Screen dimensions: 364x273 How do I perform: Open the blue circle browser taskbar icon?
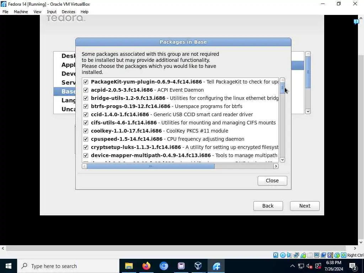[164, 266]
